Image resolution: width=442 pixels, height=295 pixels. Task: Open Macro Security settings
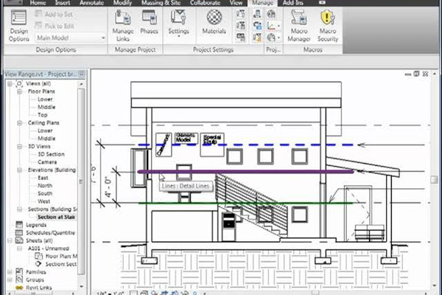coord(328,26)
